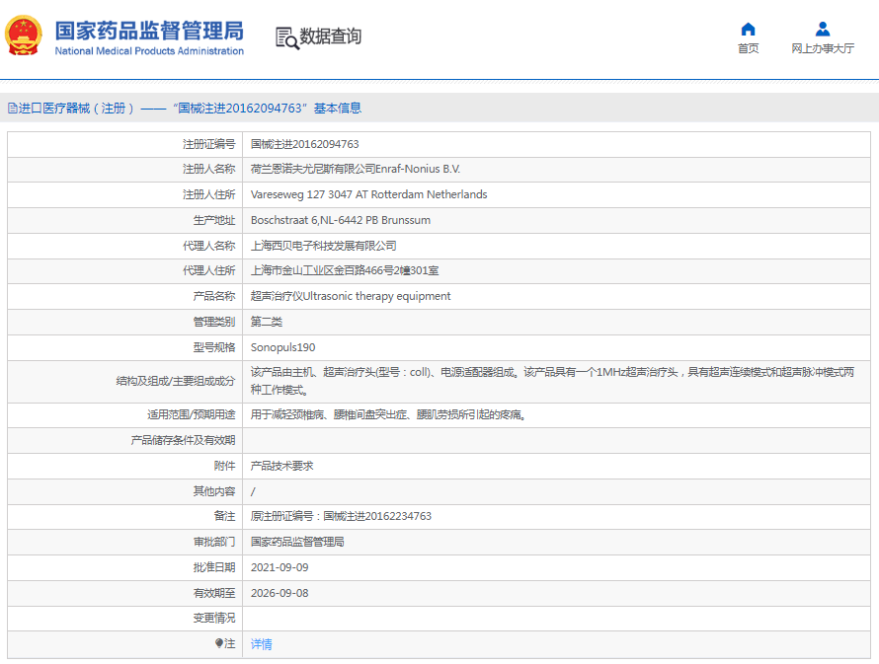Click the 代理人住所 row label

[209, 270]
